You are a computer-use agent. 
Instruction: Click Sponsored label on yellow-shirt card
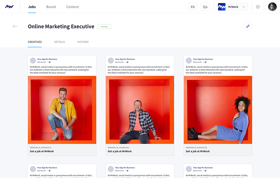41,62
